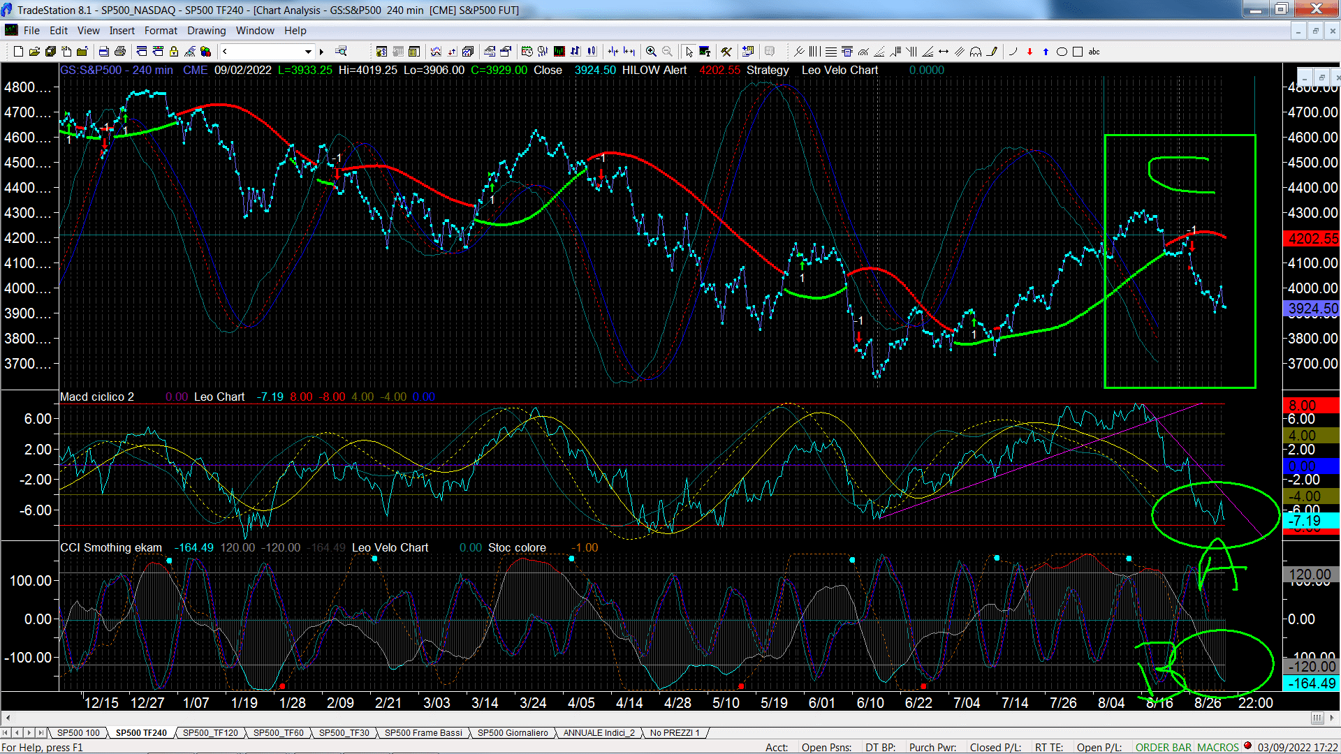
Task: Switch to the SP500_TF120 tab
Action: (210, 732)
